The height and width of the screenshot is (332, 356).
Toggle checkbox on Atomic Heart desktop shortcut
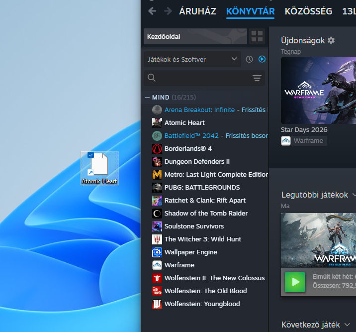(x=90, y=155)
